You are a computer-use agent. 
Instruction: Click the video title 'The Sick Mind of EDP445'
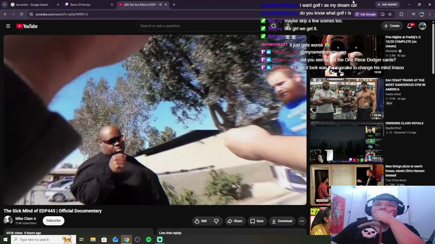pyautogui.click(x=53, y=211)
